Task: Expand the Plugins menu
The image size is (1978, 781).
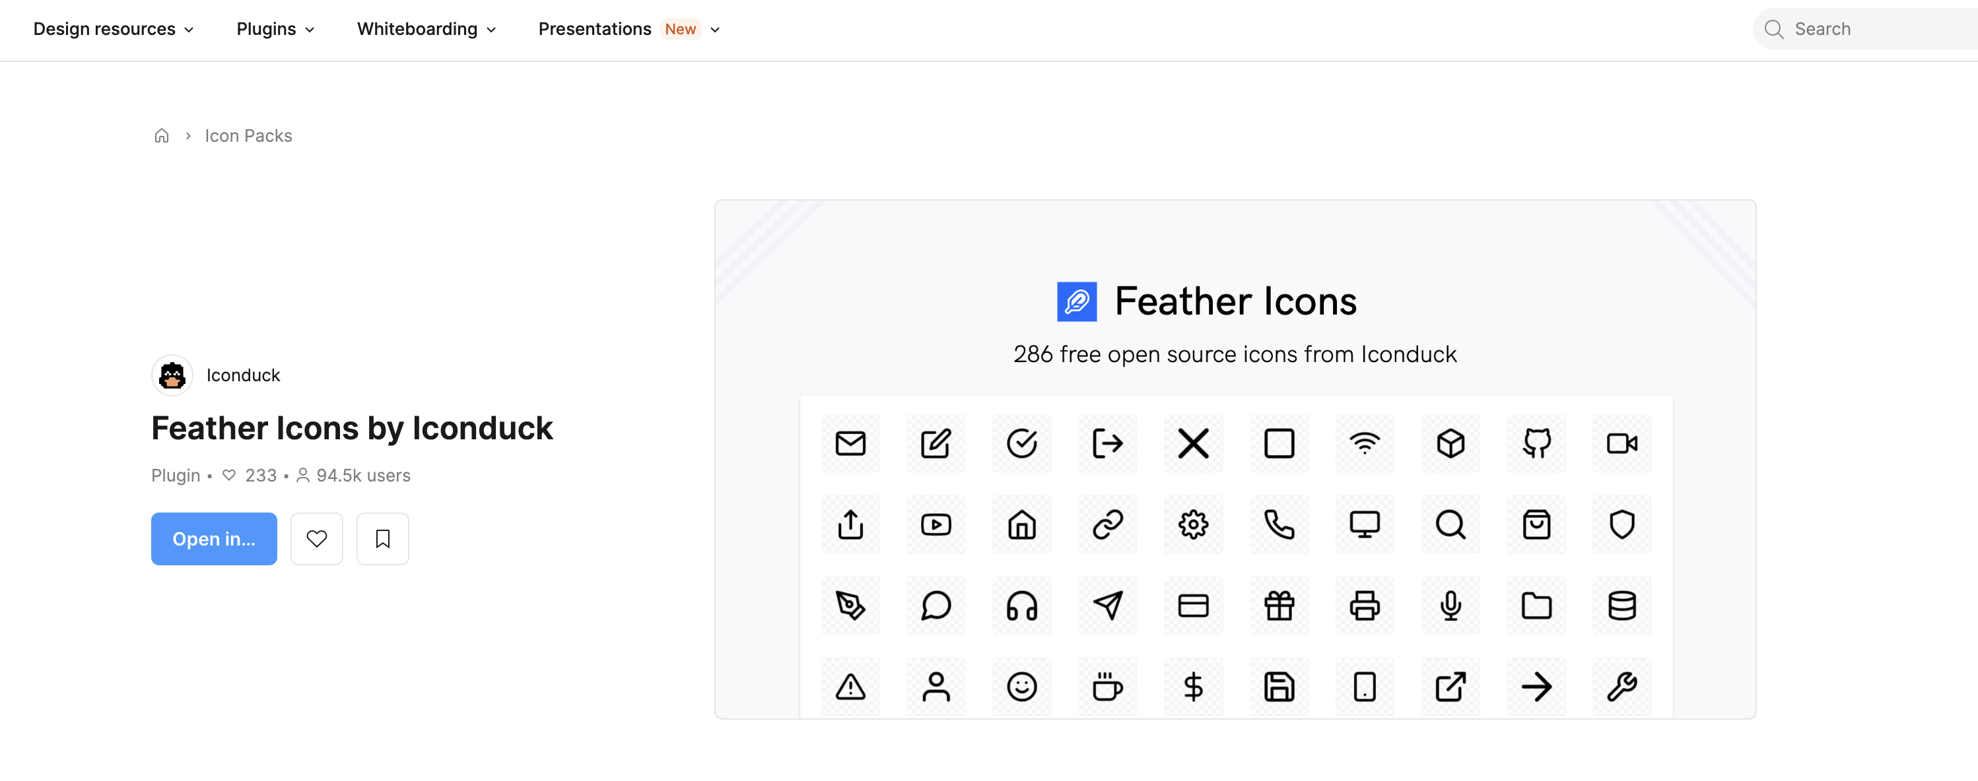Action: pyautogui.click(x=275, y=29)
